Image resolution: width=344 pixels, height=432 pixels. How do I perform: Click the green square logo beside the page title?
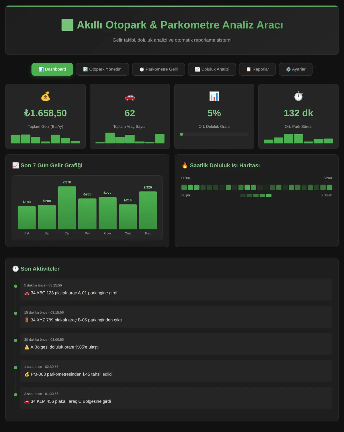67,25
